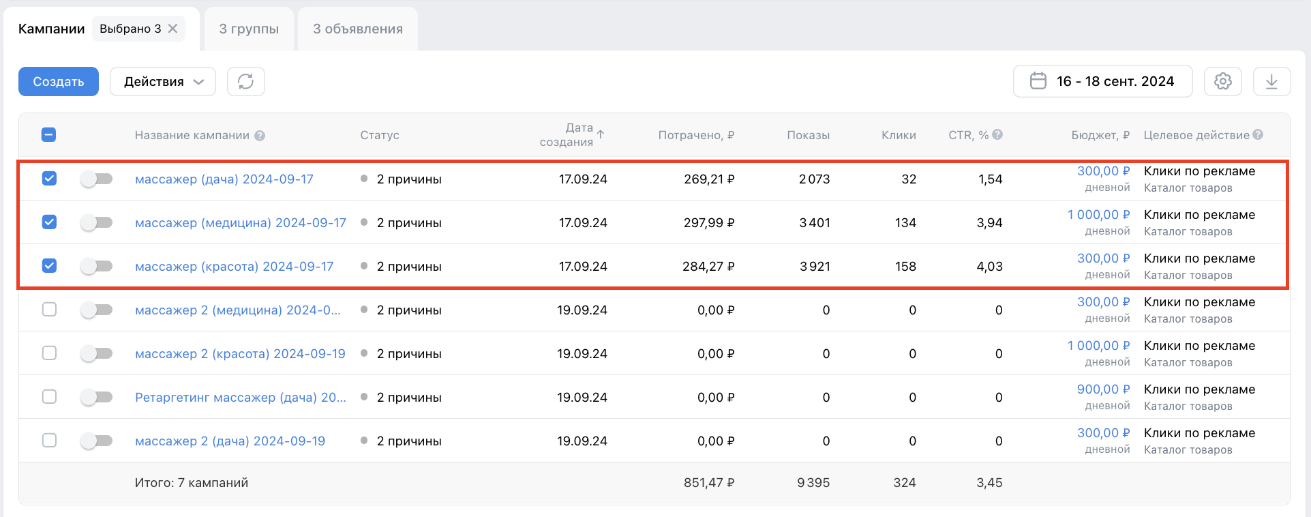Click the Клики column header

(899, 135)
